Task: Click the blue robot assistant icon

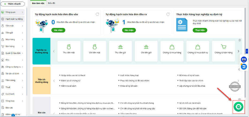Action: 244,60
